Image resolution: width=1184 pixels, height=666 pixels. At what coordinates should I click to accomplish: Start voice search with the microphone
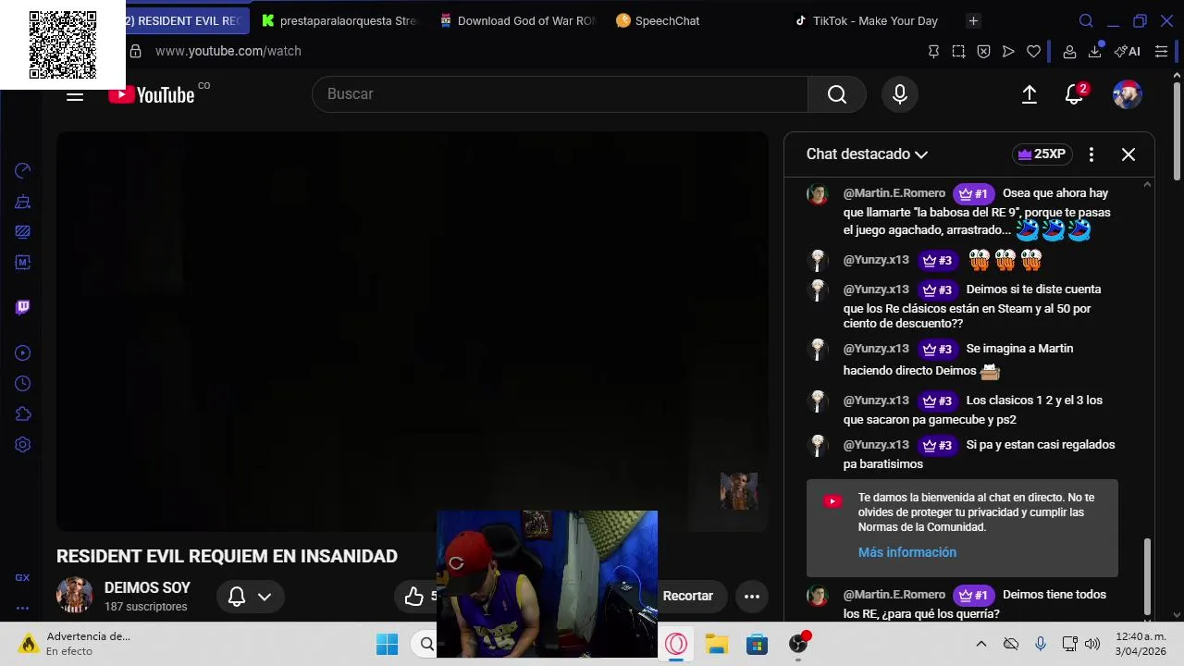tap(900, 94)
